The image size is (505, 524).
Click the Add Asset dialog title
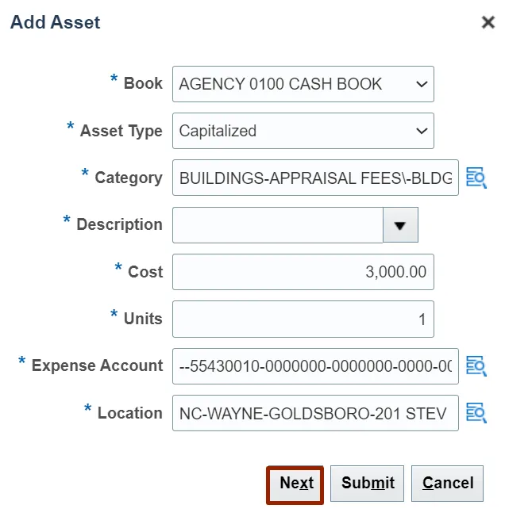point(56,22)
